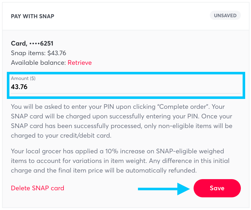Viewport: 251px width, 210px height.
Task: Click the Retrieve balance link
Action: (80, 63)
